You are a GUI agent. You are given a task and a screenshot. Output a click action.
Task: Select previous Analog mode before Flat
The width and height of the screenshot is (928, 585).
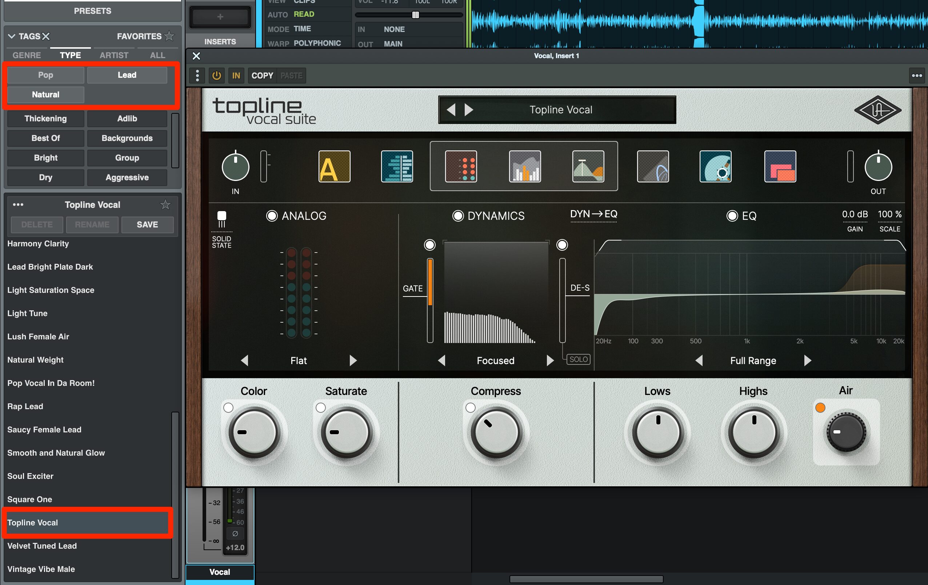click(x=244, y=360)
